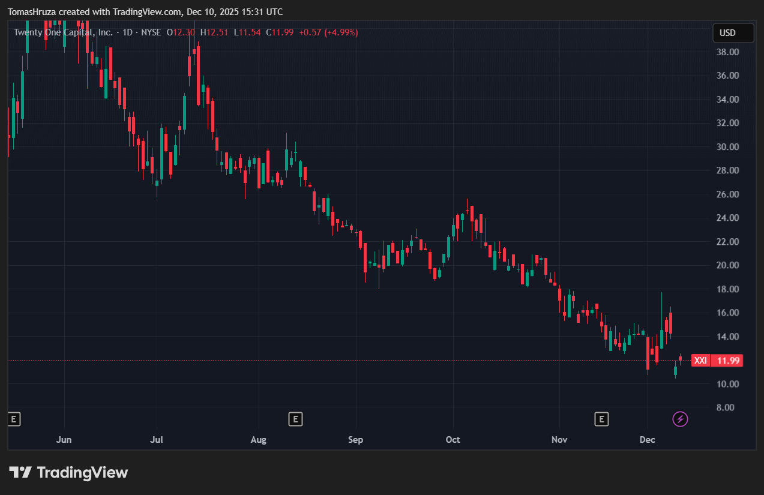Select Dec on the time axis
The width and height of the screenshot is (764, 495).
647,440
